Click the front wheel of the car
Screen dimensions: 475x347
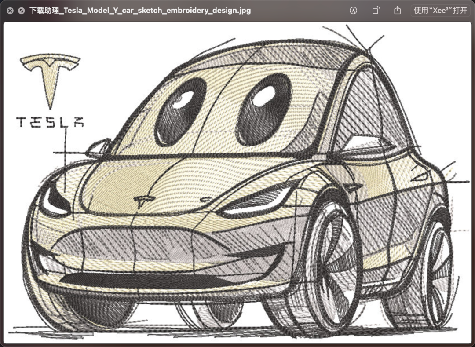(334, 266)
